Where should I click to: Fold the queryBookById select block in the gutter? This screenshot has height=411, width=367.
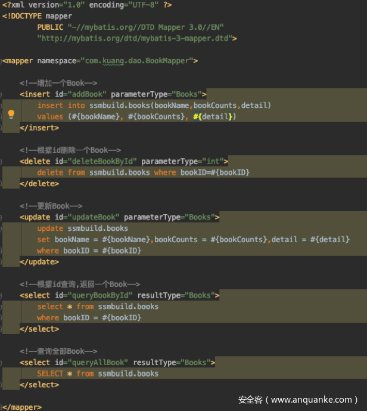tap(2, 295)
